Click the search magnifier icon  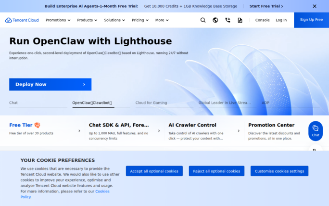tap(203, 20)
